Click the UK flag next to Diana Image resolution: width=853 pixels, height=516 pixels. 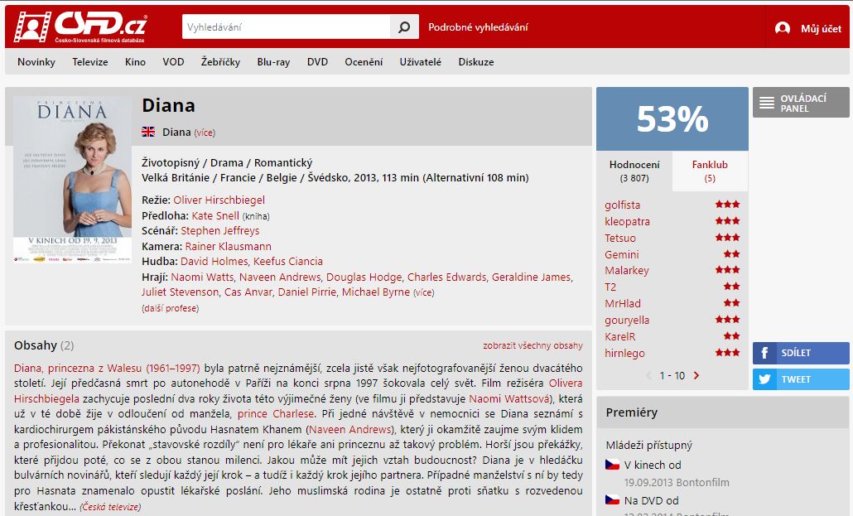point(148,132)
